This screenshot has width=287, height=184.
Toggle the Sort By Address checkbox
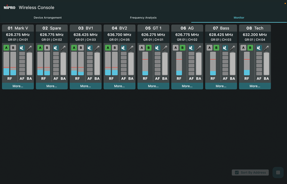coord(237,172)
